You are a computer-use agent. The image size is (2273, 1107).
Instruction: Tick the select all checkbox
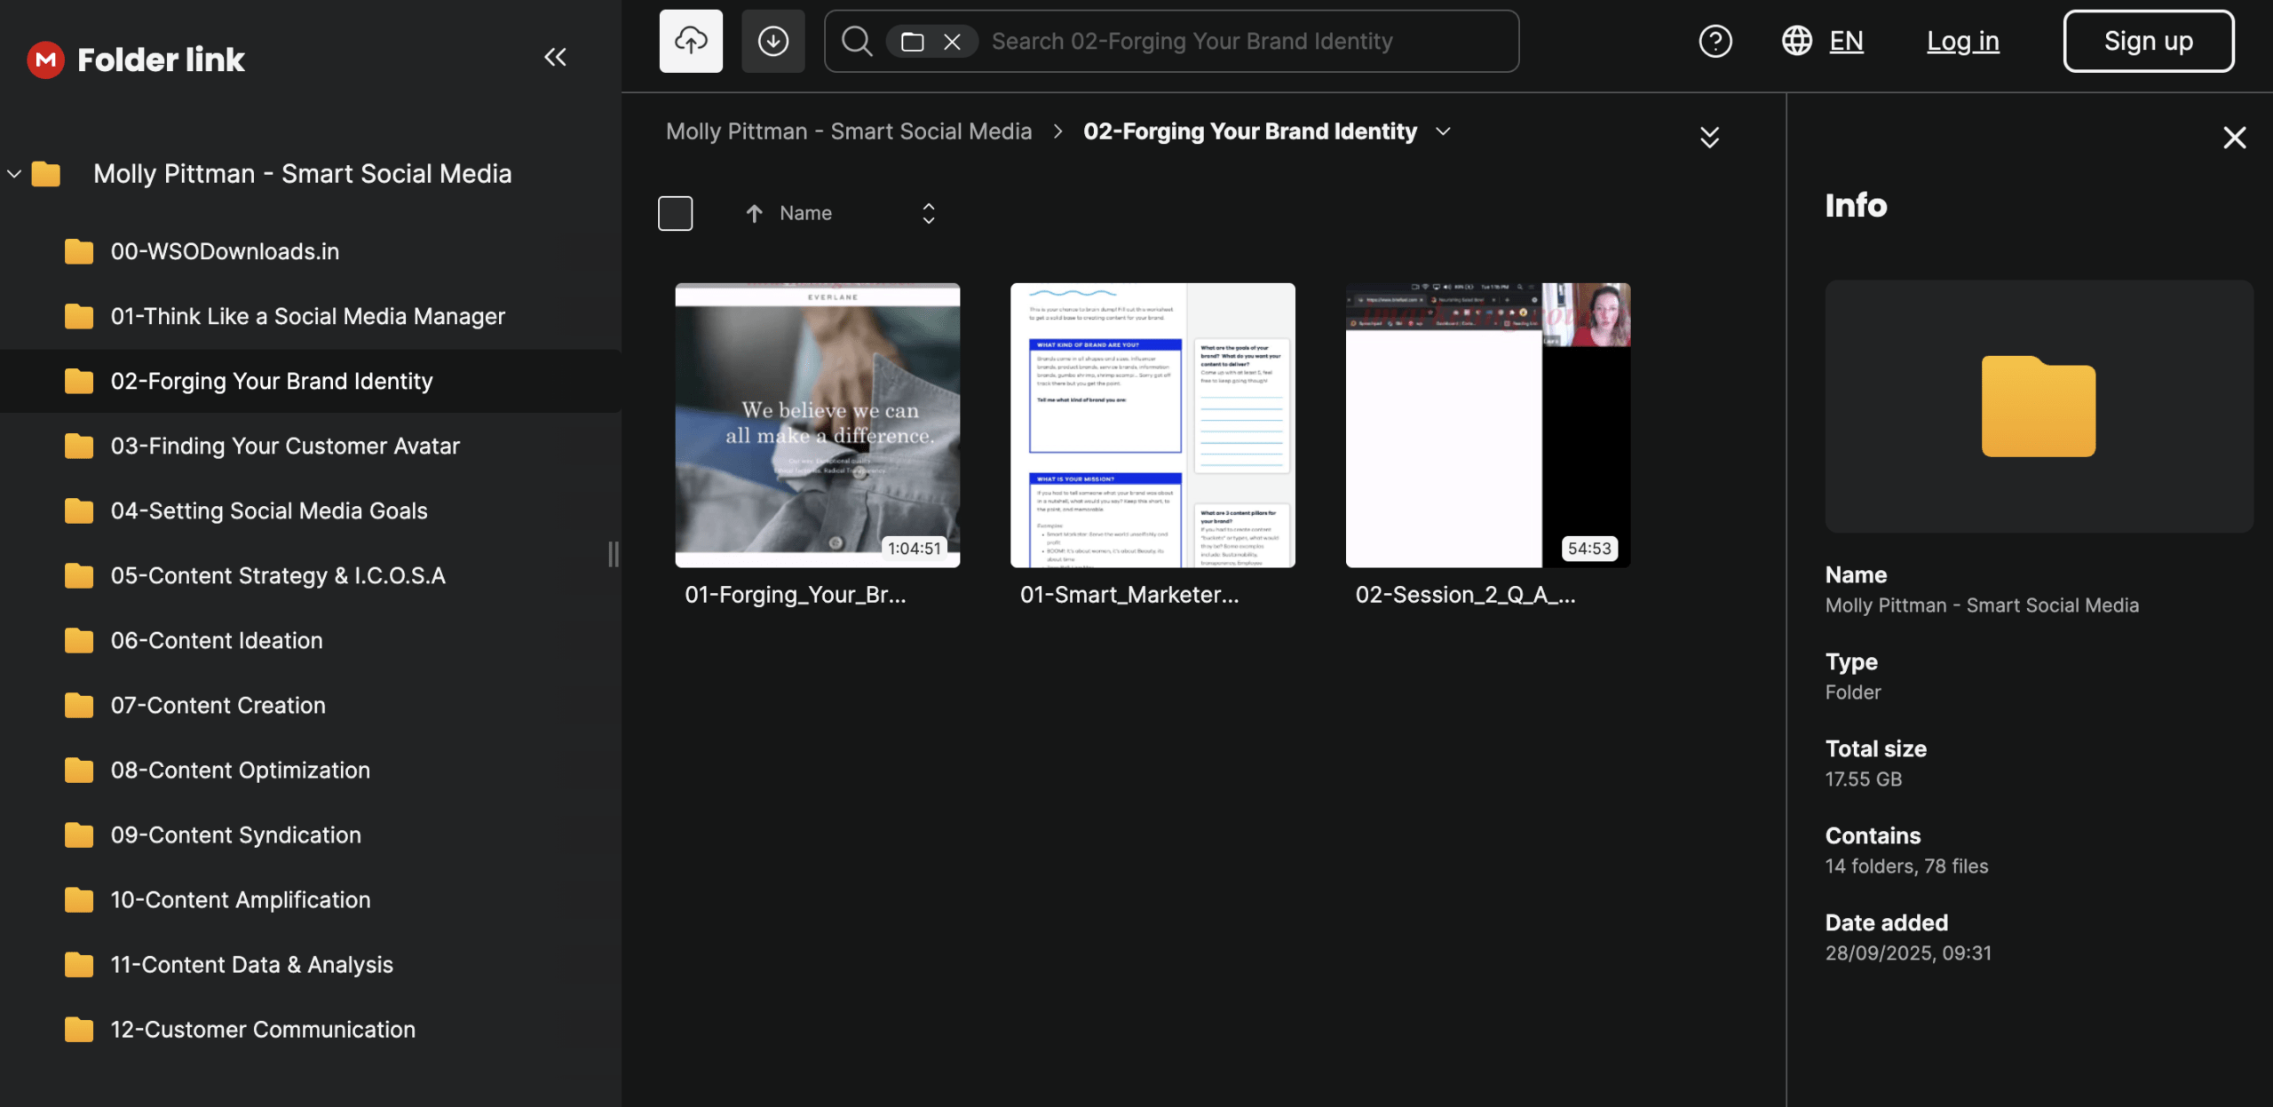pyautogui.click(x=675, y=213)
